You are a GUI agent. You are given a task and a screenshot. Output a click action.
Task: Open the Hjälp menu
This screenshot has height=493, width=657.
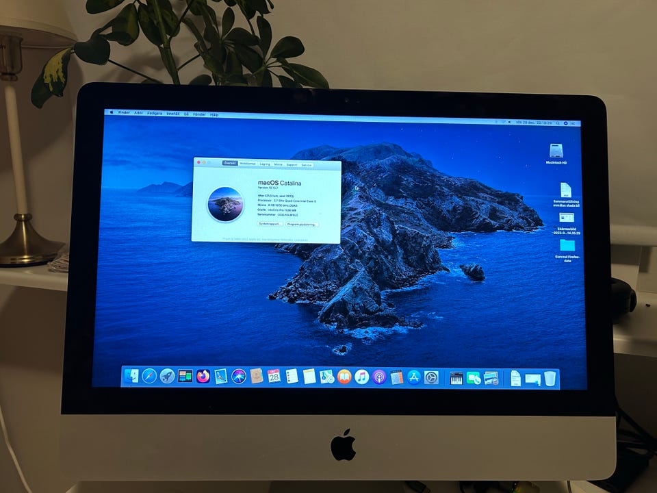pos(214,114)
